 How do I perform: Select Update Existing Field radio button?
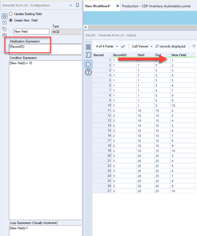[11, 14]
